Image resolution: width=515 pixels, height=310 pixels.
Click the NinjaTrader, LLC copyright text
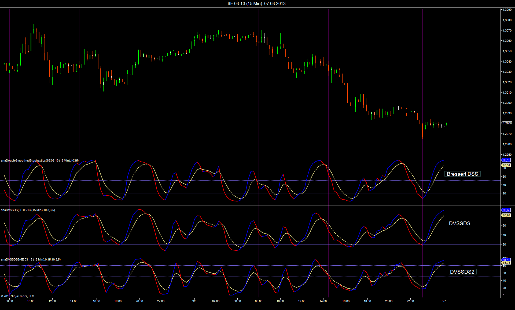point(17,296)
